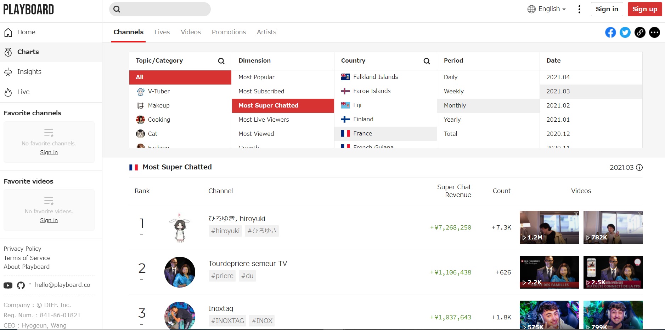Open hiroyuki channel avatar
The width and height of the screenshot is (665, 330).
click(180, 227)
